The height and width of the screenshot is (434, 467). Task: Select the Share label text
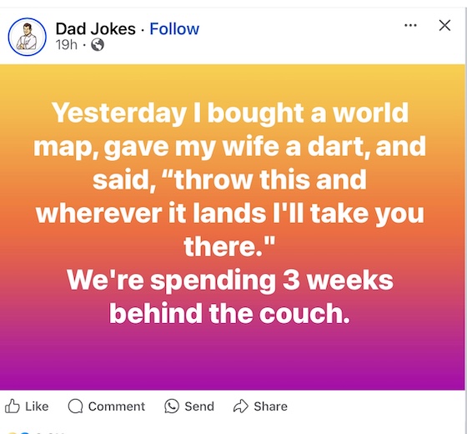(270, 406)
